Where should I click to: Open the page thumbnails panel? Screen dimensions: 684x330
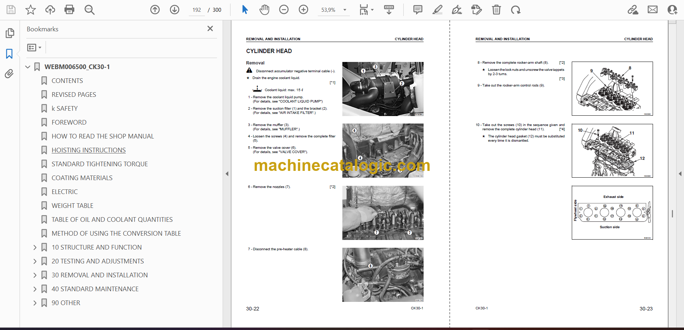[x=10, y=33]
